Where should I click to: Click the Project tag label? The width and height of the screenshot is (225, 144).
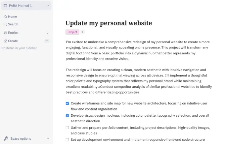72,32
